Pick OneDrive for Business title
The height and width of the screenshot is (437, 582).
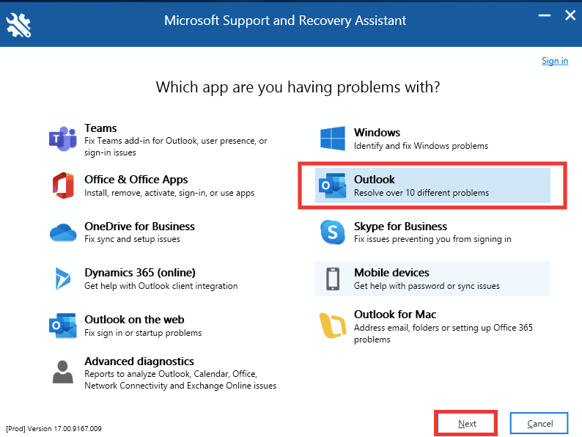tap(139, 226)
